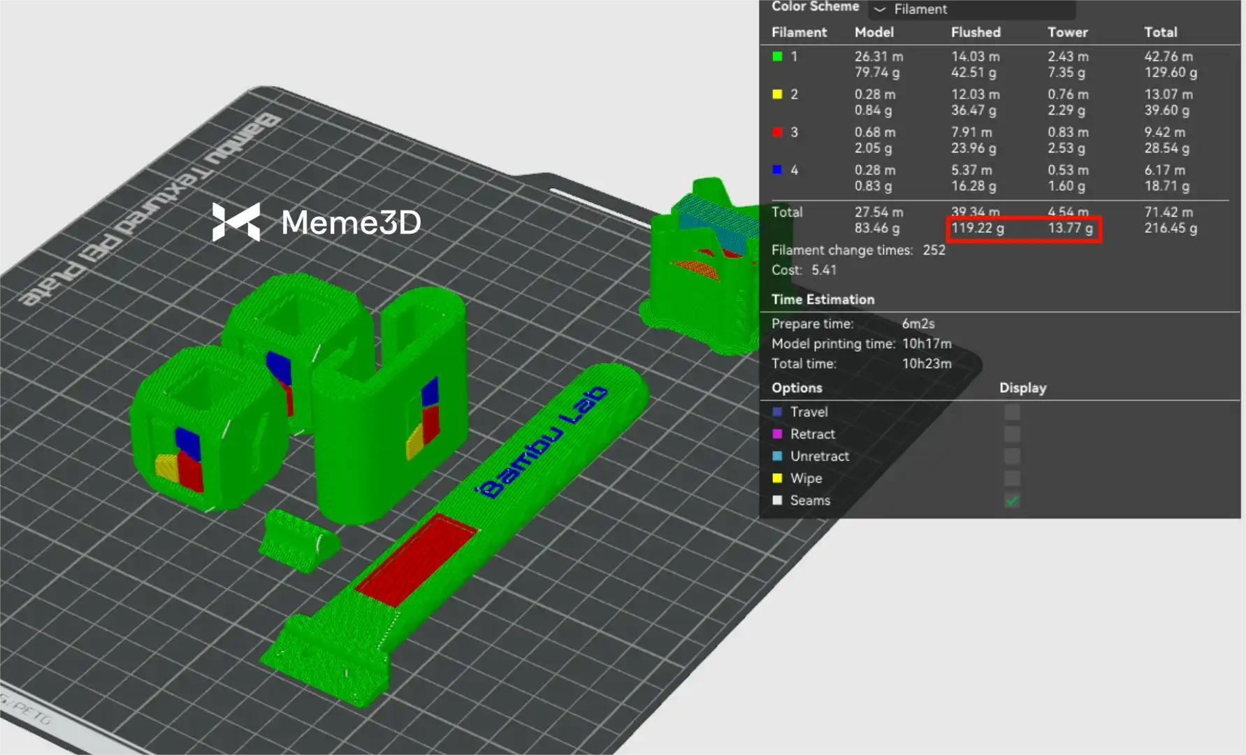Enable the Retract display checkbox

point(1011,434)
